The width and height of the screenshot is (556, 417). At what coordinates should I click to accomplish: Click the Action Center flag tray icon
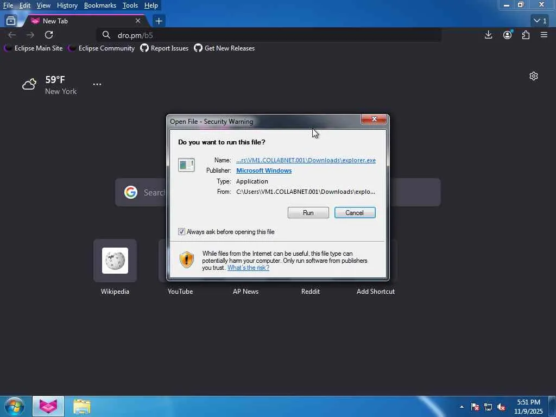(475, 407)
